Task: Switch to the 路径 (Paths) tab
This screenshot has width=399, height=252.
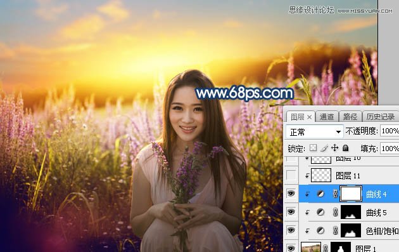Action: click(350, 117)
